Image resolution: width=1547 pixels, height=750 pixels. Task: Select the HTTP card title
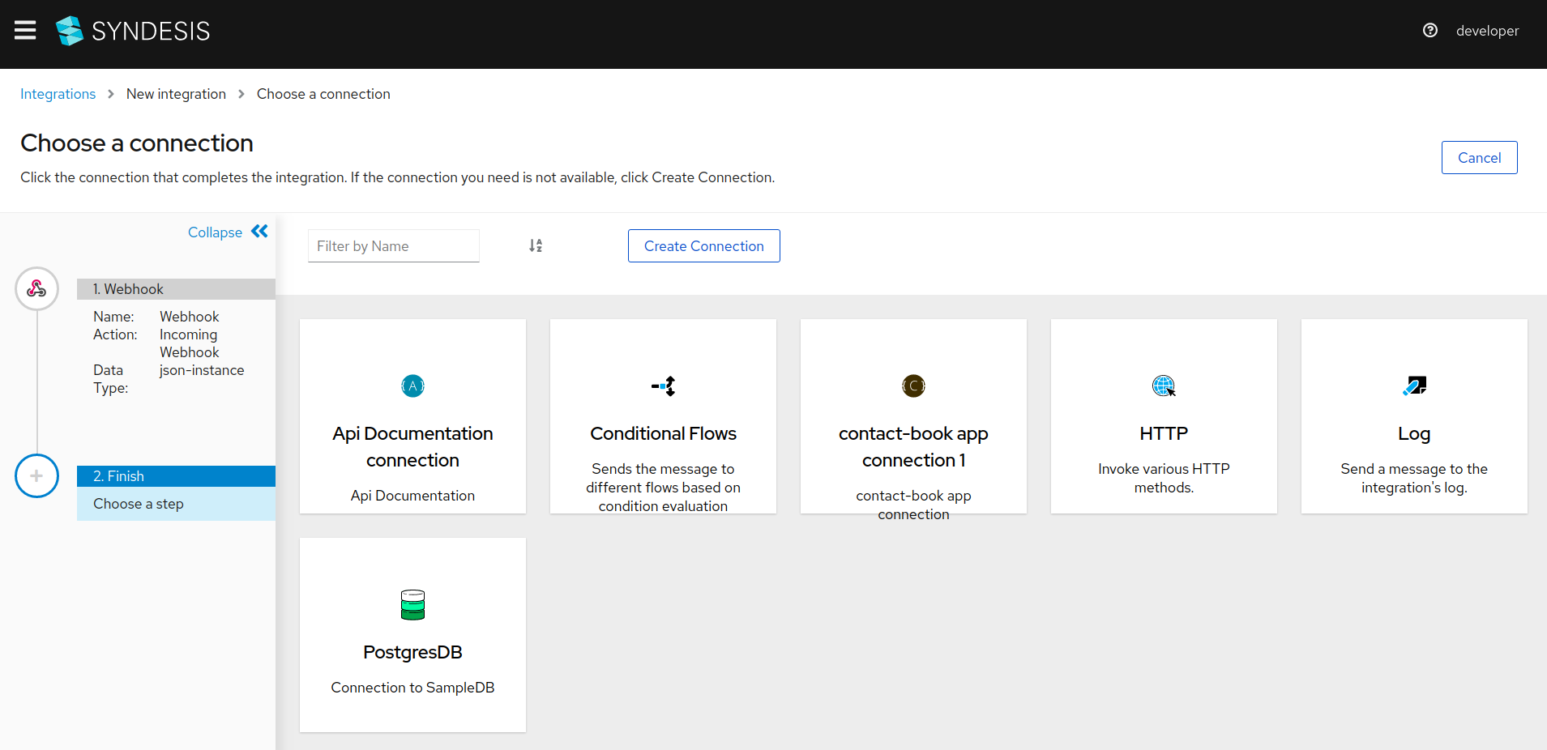pyautogui.click(x=1164, y=434)
